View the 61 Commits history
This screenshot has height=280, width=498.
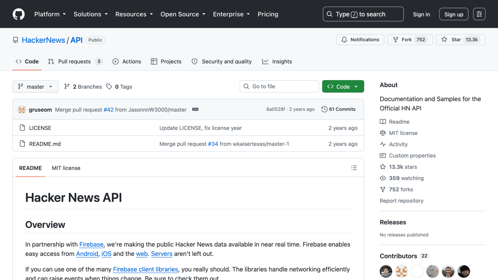338,110
